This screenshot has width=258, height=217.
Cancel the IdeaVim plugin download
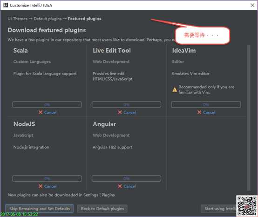coord(209,113)
